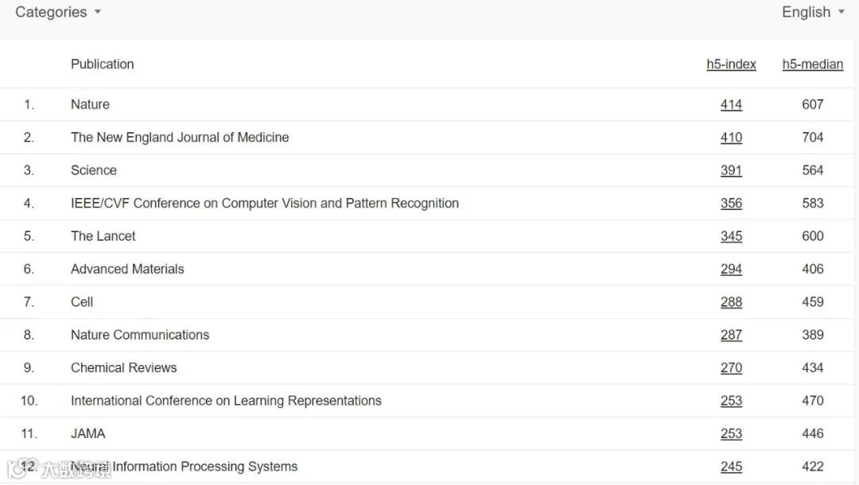Click Science's h5-index value 391

[731, 170]
